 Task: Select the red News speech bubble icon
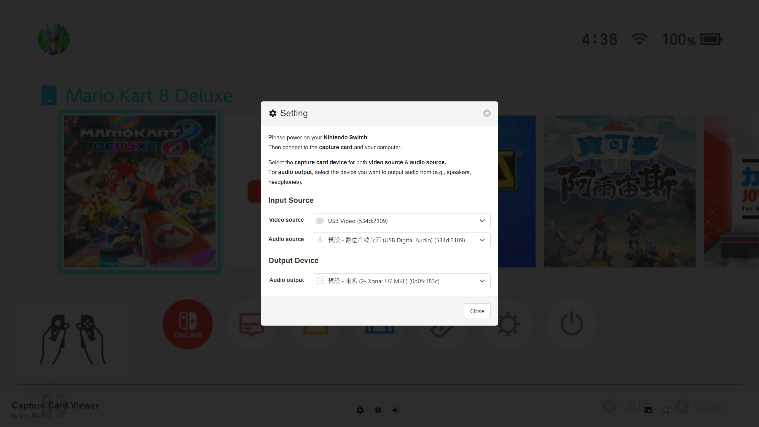(252, 324)
